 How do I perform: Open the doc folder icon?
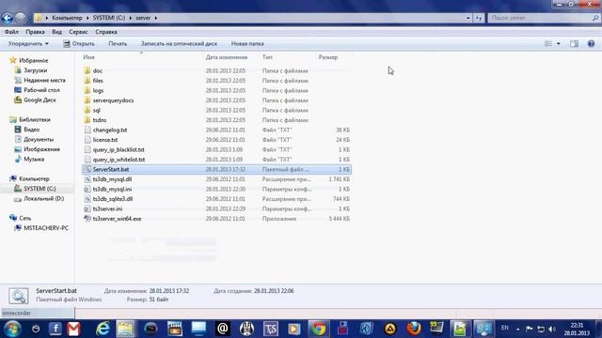[87, 70]
